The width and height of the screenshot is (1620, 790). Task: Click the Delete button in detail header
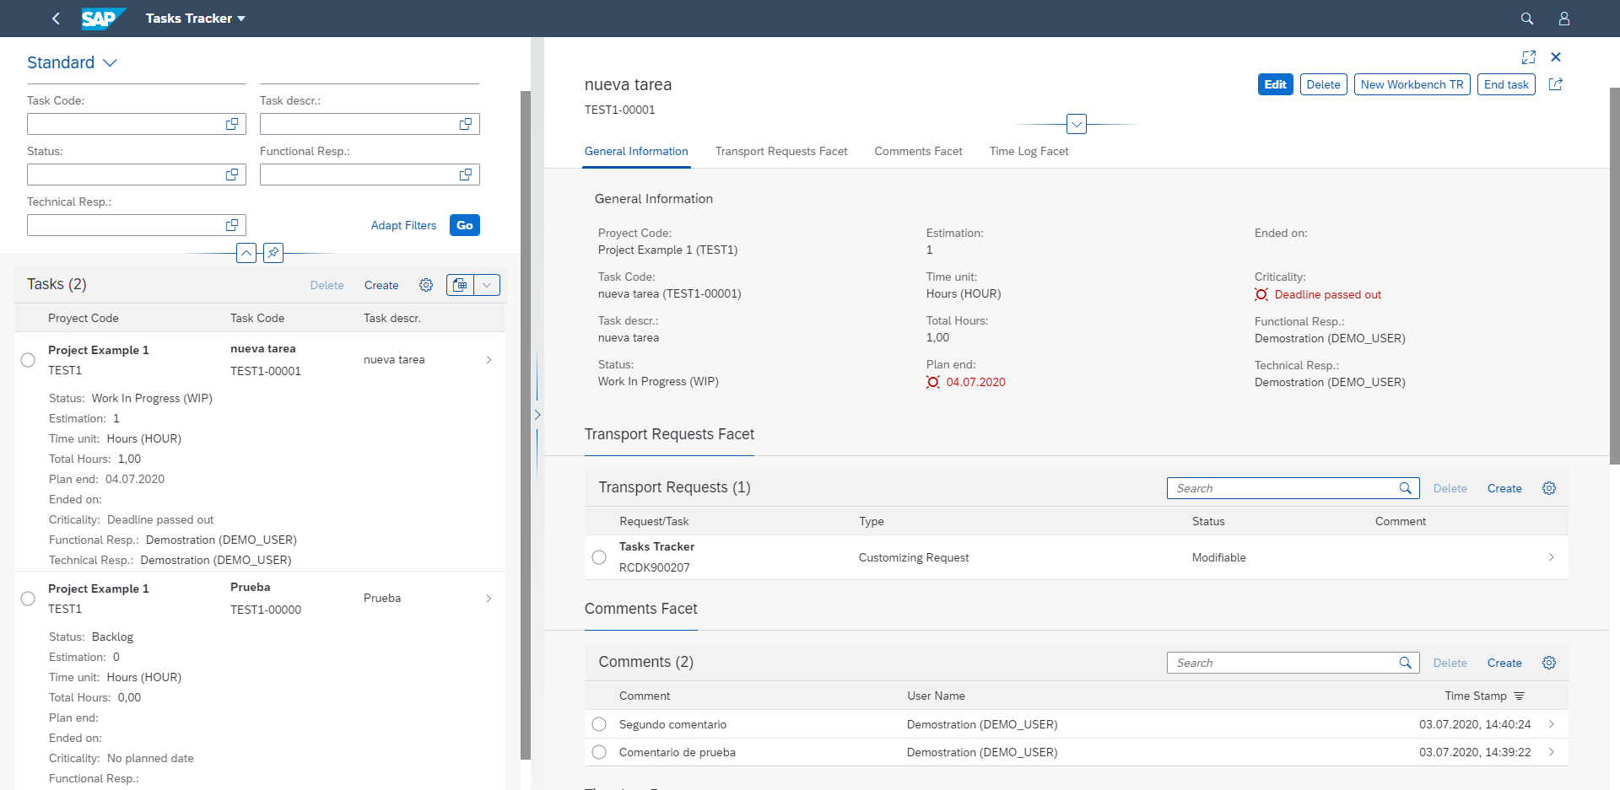click(x=1323, y=84)
